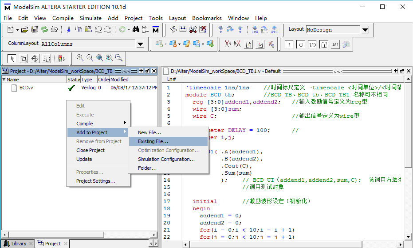The width and height of the screenshot is (413, 248).
Task: Click 'Project Settings...' menu entry
Action: coord(98,181)
